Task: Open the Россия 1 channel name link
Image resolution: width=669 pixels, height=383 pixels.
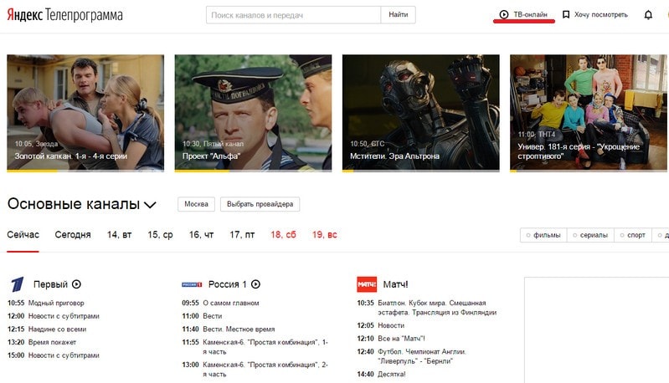Action: pos(228,284)
